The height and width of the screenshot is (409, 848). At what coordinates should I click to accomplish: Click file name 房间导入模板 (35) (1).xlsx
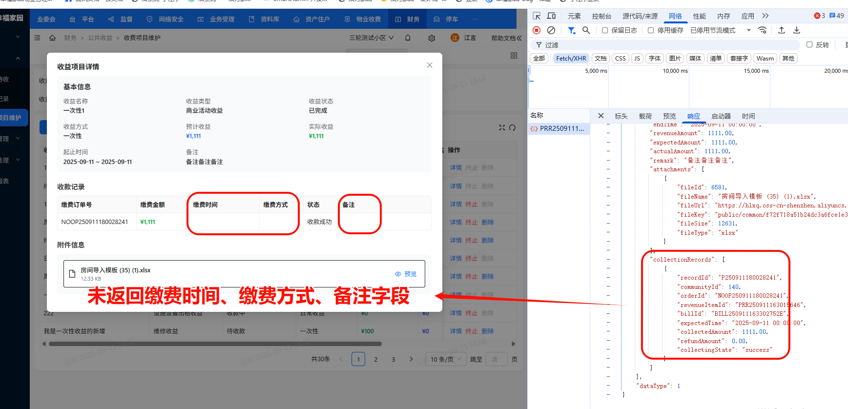pyautogui.click(x=116, y=270)
